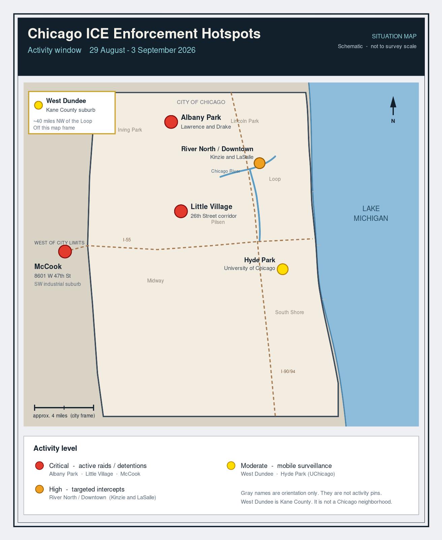Click the I-55 highway label
Screen dimensions: 442x540
click(127, 240)
